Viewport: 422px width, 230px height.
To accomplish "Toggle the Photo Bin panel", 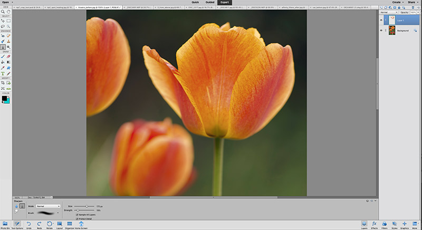I will (5, 225).
